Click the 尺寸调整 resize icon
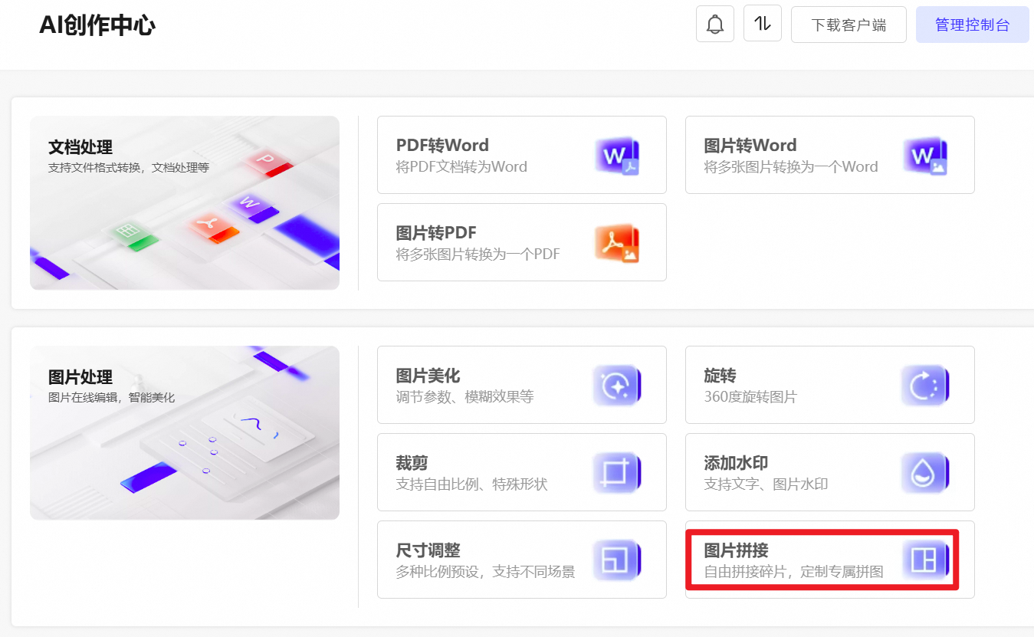This screenshot has width=1034, height=637. 617,560
